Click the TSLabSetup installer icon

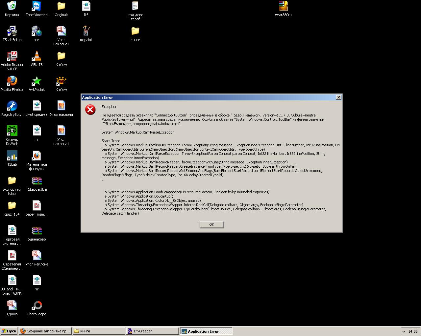click(x=12, y=34)
